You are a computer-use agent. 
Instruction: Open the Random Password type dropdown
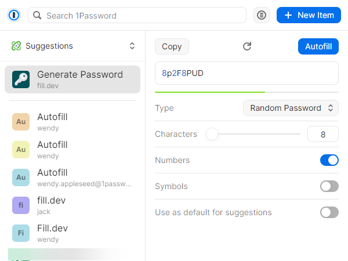point(291,108)
